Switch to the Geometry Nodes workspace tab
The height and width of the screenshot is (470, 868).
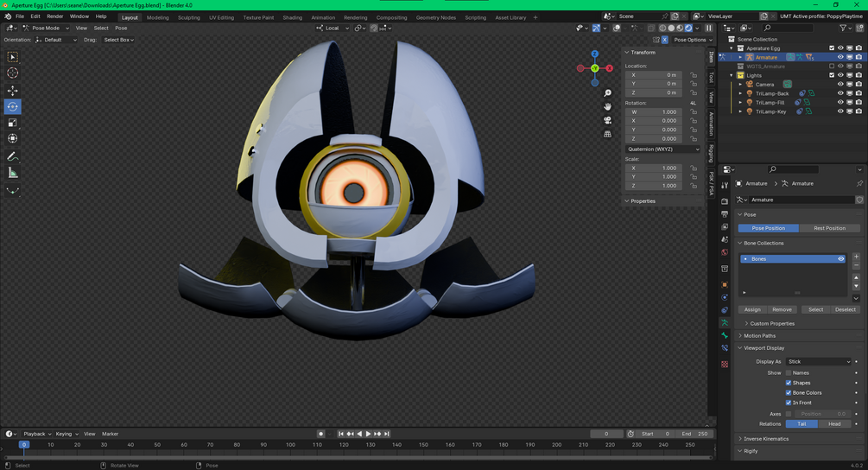[435, 18]
